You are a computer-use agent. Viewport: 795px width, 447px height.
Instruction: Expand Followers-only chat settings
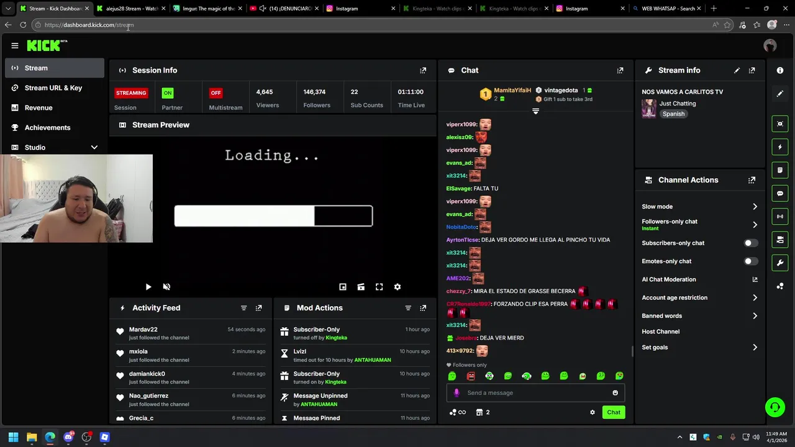pyautogui.click(x=755, y=225)
